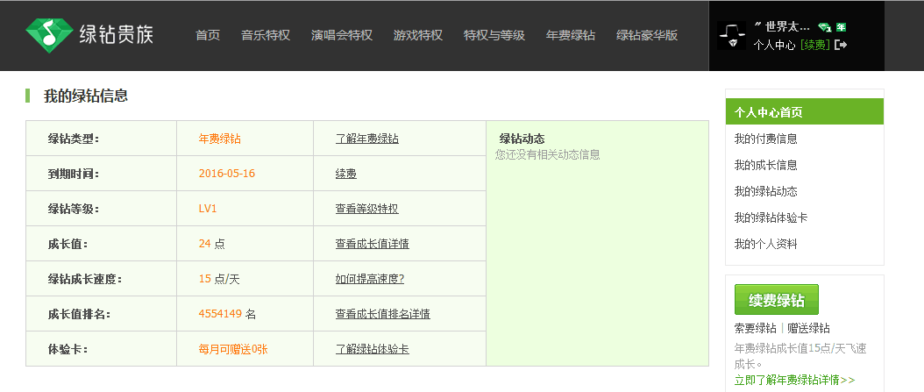Open the 绿钻豪华版 navigation item
Viewport: 924px width, 392px height.
[x=647, y=35]
